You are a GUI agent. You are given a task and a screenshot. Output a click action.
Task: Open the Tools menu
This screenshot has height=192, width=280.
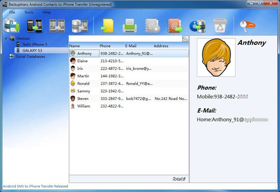[x=29, y=12]
